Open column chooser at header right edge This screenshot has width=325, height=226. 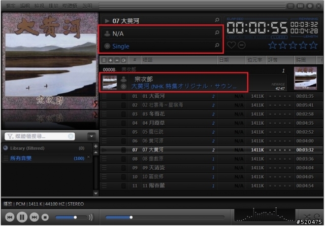[x=319, y=60]
